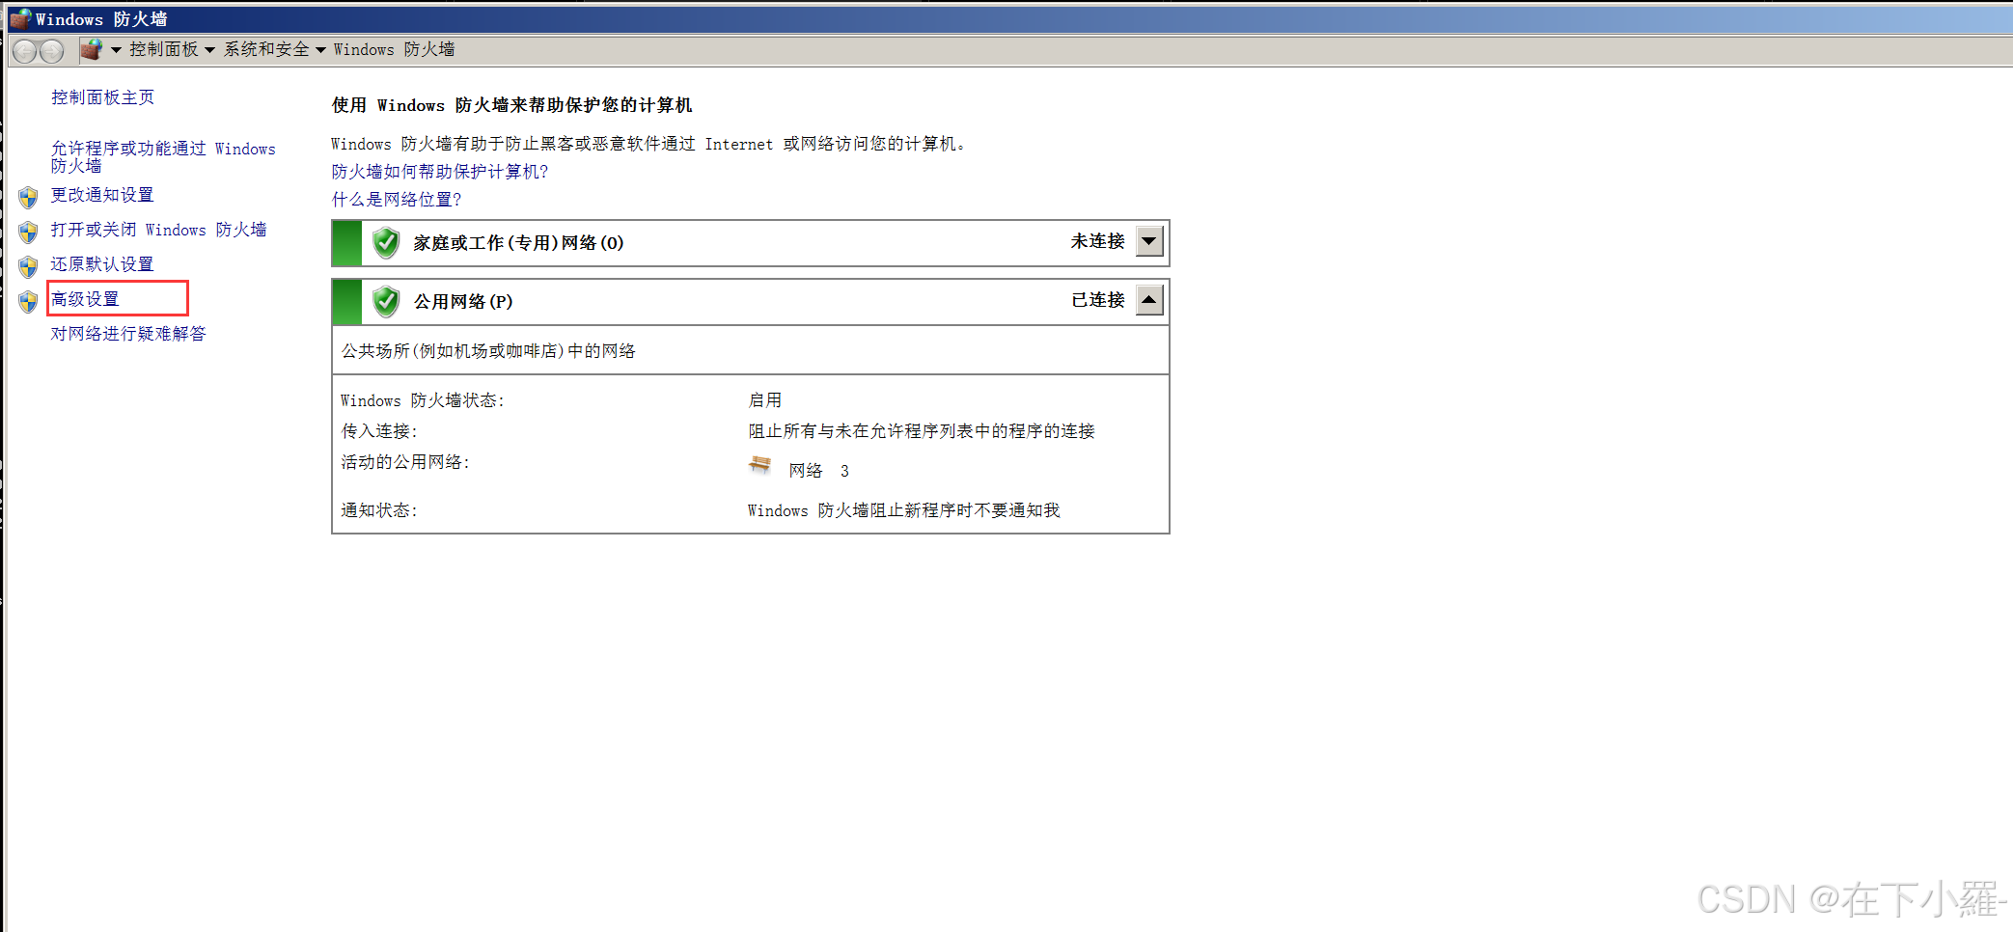Open 控制面板主页 link
The height and width of the screenshot is (932, 2013).
click(102, 97)
